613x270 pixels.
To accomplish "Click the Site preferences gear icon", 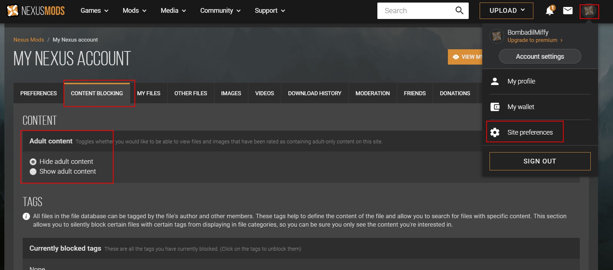I will click(x=495, y=132).
